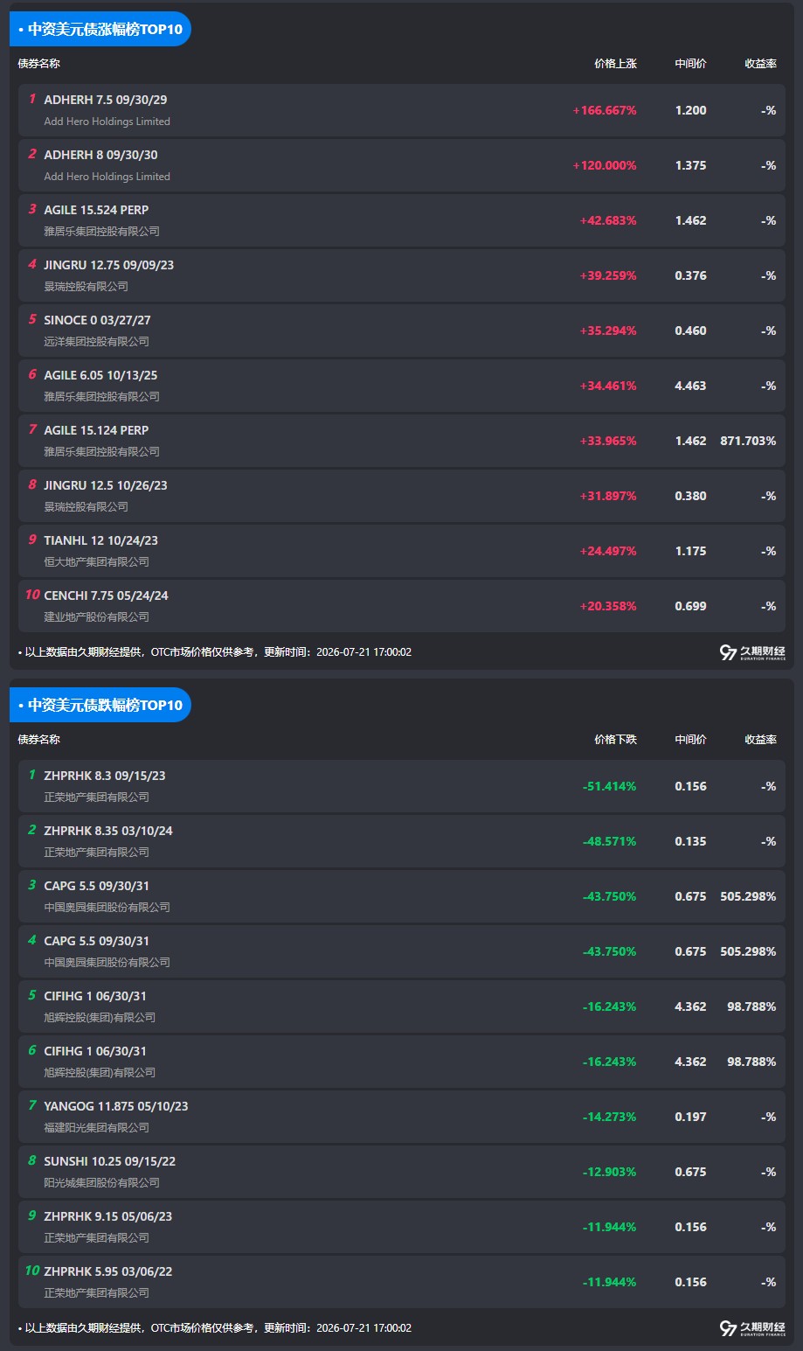Click the 价格上涨 column header

click(x=615, y=64)
